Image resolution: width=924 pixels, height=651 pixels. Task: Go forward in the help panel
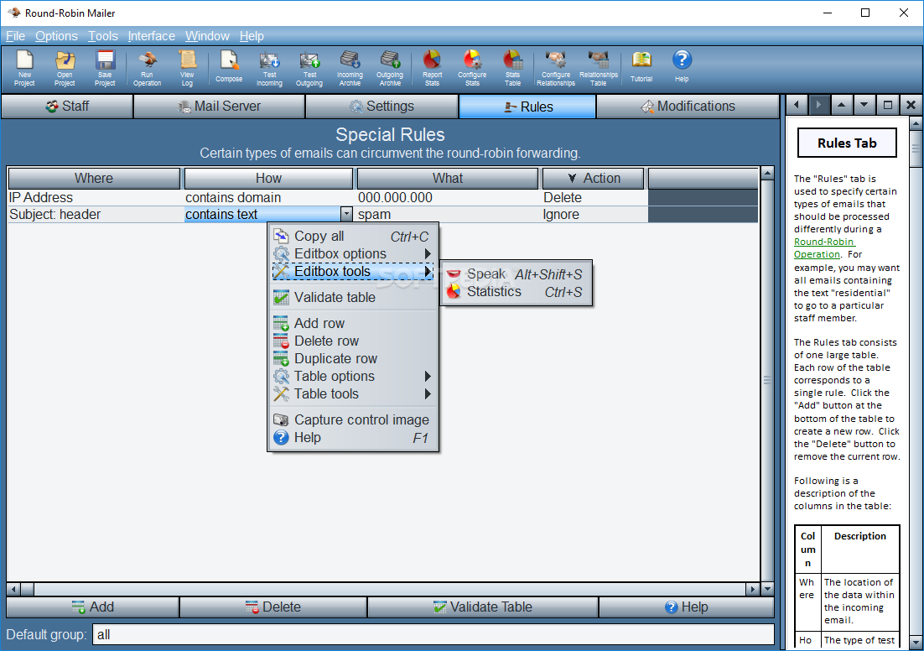pyautogui.click(x=819, y=106)
